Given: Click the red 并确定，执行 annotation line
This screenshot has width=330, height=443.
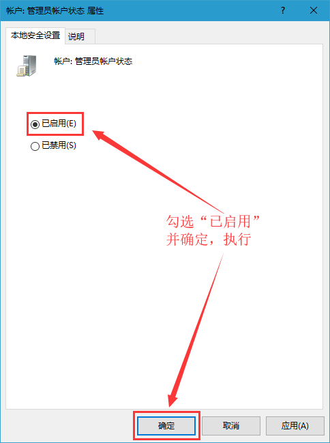Looking at the screenshot, I should tap(209, 240).
